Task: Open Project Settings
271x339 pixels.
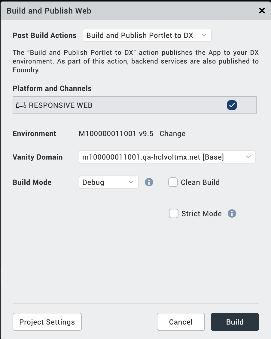Action: point(47,322)
